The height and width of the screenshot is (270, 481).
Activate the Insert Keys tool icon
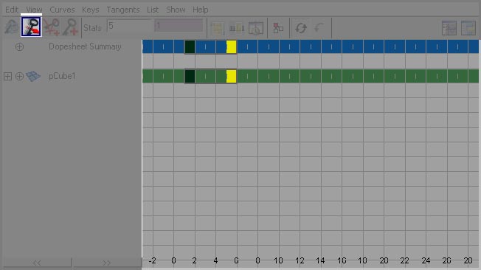click(51, 27)
